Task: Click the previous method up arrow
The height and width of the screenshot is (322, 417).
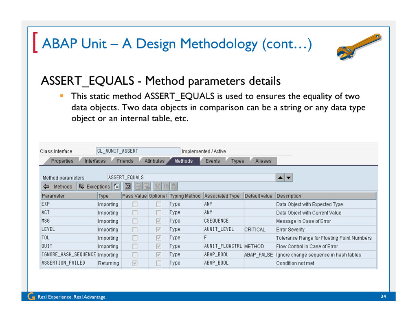Action: (x=280, y=177)
